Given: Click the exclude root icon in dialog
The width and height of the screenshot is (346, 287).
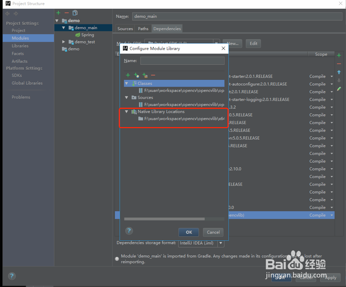Looking at the screenshot, I should pyautogui.click(x=145, y=75).
